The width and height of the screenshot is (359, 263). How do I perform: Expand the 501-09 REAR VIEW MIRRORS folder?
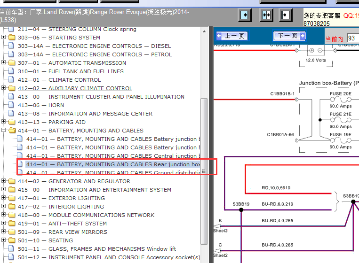tap(3, 232)
